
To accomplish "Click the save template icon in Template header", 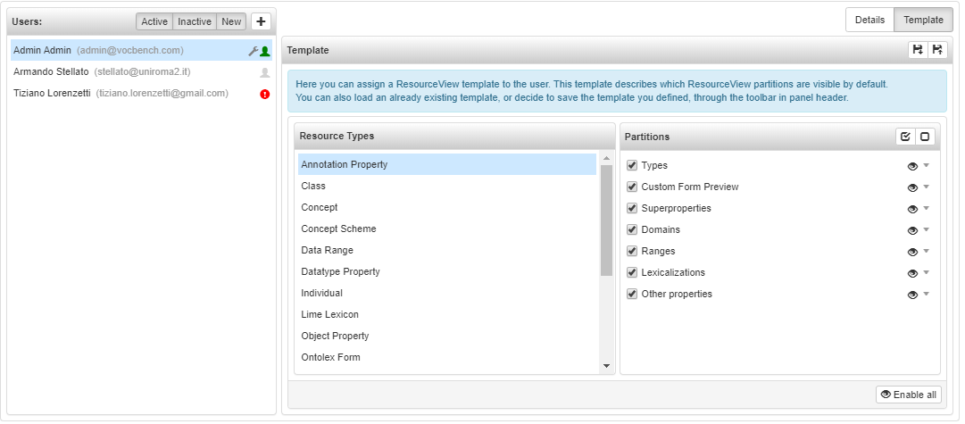I will [x=936, y=50].
